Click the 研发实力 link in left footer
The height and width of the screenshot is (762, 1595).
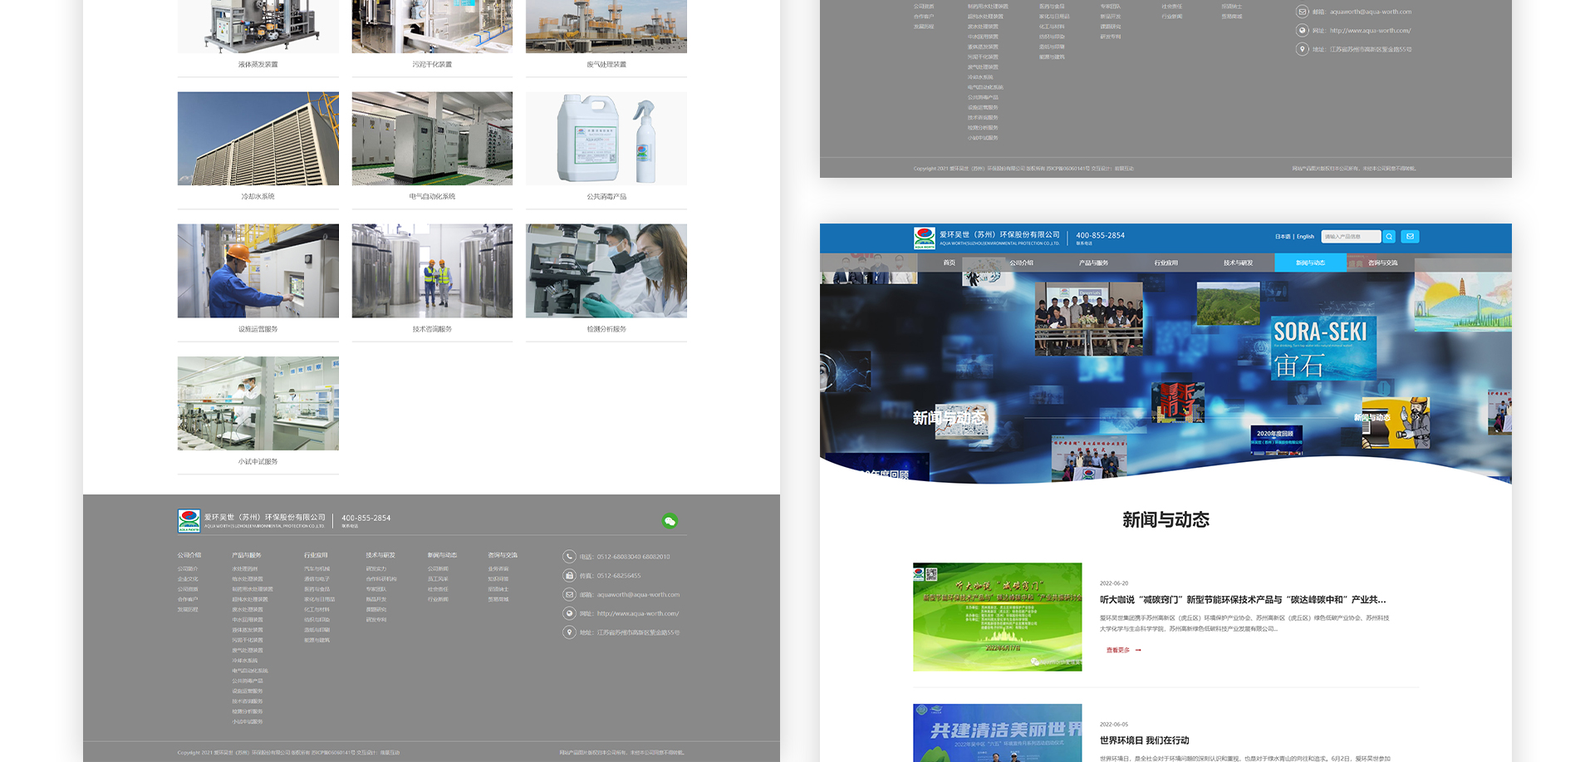tap(376, 569)
